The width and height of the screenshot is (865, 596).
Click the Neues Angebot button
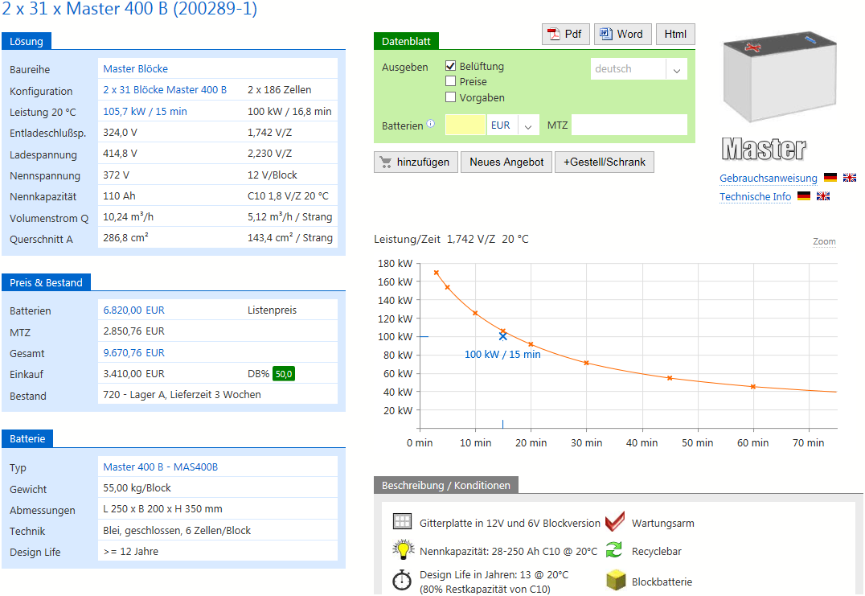[506, 162]
